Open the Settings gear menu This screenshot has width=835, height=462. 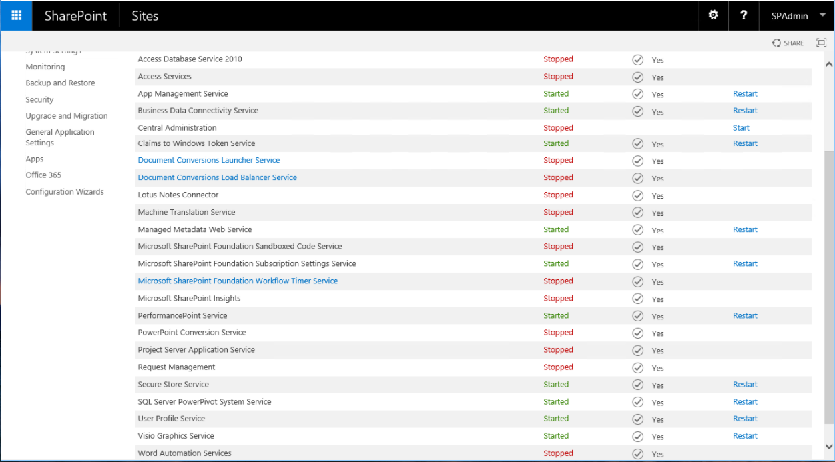pos(713,15)
